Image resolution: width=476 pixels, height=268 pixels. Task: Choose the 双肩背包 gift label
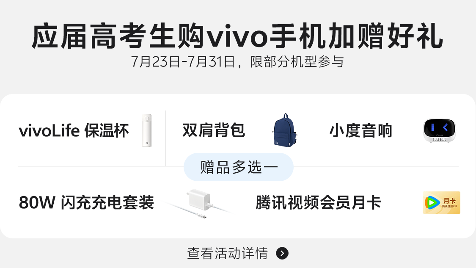(214, 130)
